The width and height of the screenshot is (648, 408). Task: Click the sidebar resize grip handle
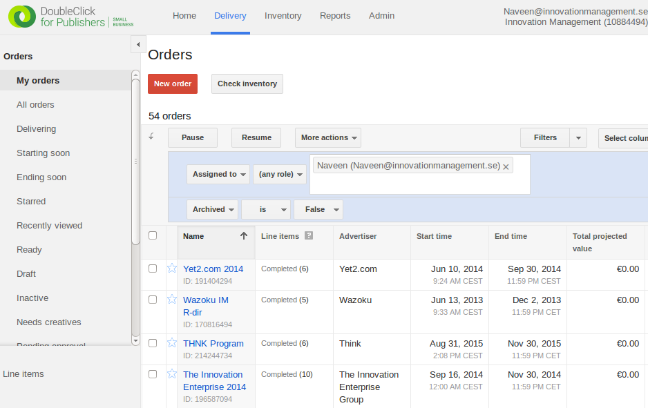[135, 161]
